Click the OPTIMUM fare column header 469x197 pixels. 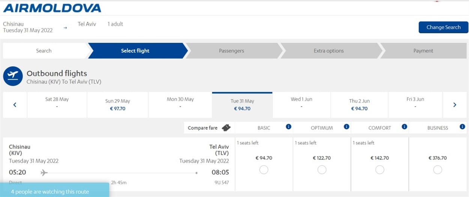pos(322,128)
